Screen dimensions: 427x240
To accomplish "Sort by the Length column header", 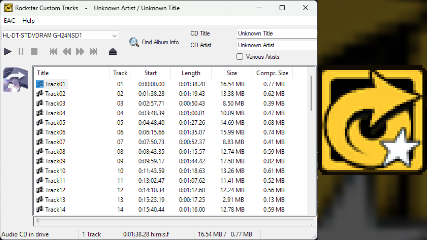I will coord(191,73).
